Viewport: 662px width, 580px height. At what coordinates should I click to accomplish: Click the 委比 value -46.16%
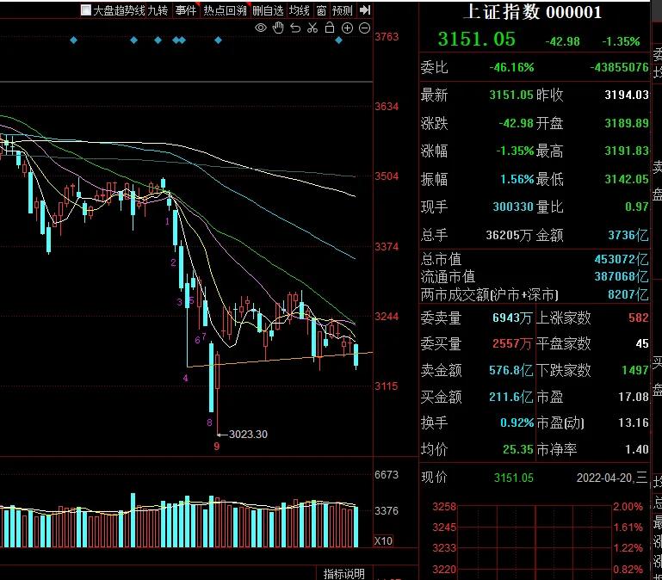(x=511, y=67)
